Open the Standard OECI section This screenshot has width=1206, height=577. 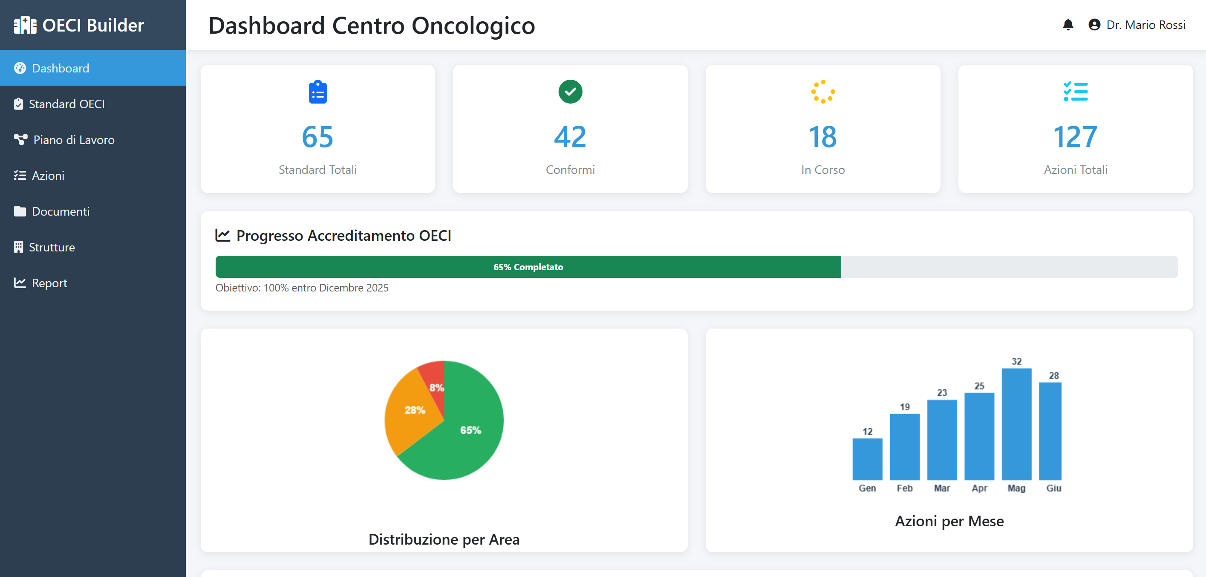[x=66, y=104]
